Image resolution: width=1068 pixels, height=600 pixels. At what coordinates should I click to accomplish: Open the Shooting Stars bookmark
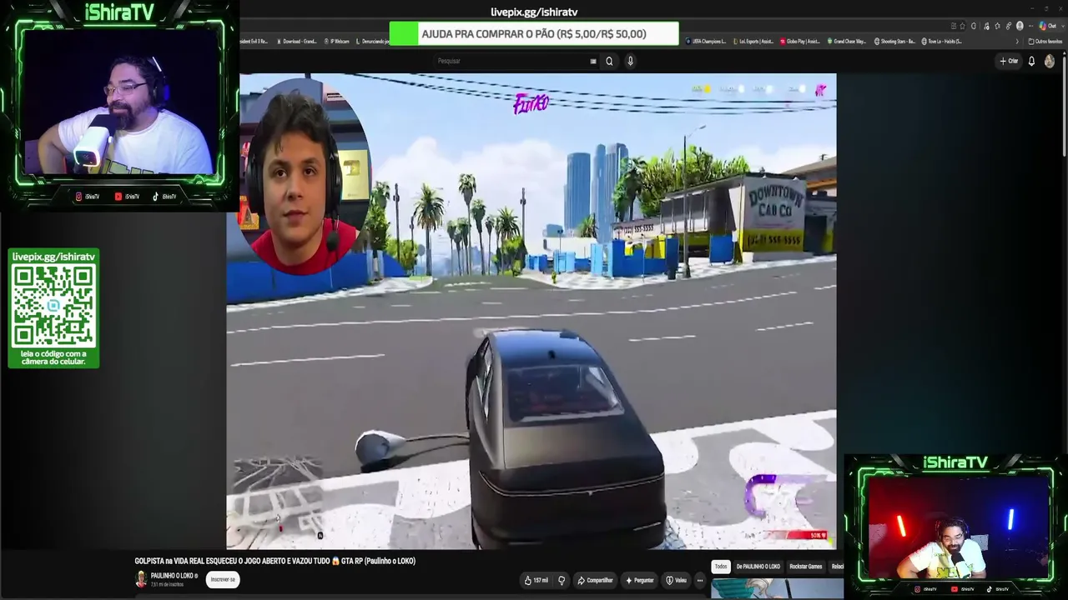[x=894, y=41]
